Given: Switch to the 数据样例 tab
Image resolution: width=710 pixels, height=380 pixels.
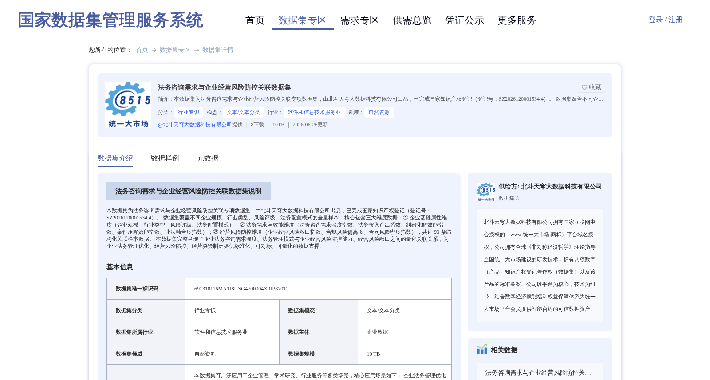Looking at the screenshot, I should tap(165, 158).
